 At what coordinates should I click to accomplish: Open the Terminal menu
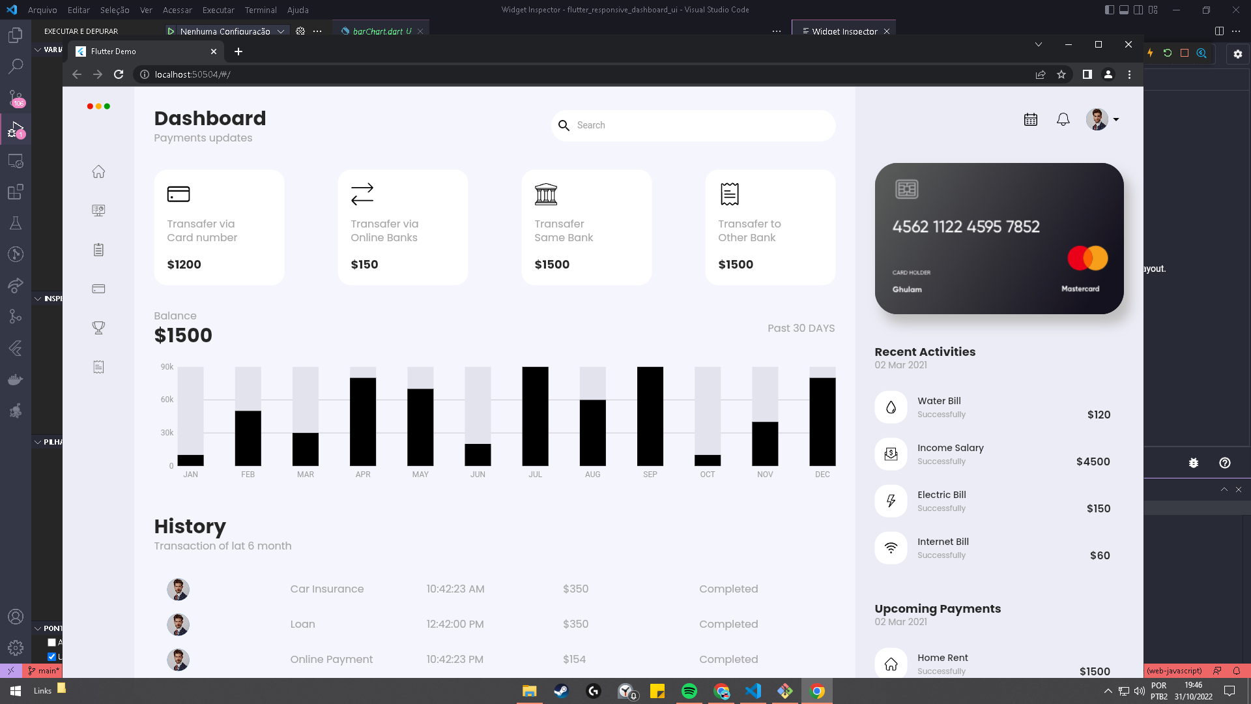[x=260, y=10]
